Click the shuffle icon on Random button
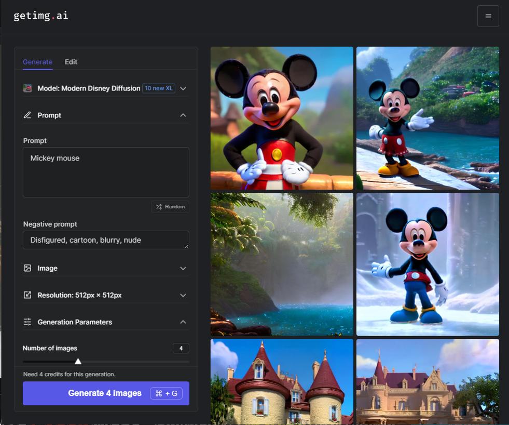509x425 pixels. pos(158,206)
